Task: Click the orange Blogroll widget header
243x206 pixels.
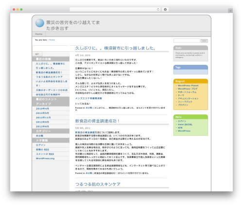Action: (x=191, y=81)
